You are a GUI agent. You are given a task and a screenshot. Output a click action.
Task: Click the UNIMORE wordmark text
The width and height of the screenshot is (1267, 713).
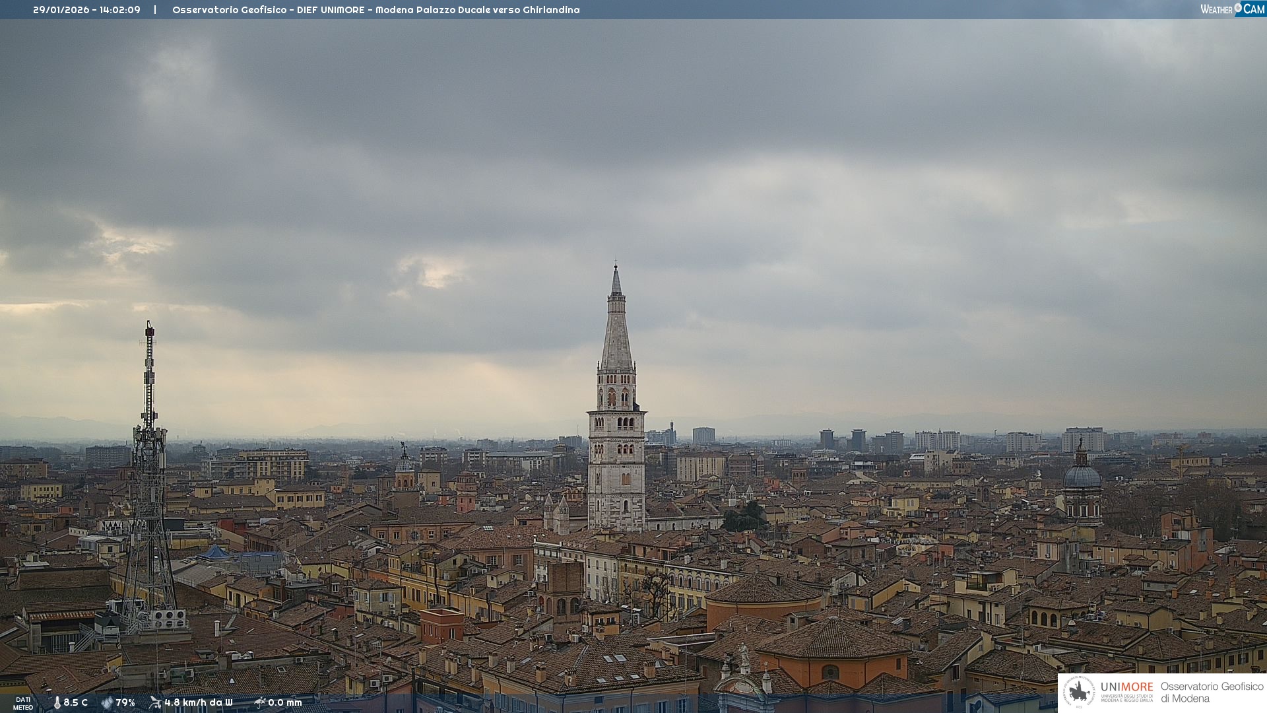(1126, 687)
